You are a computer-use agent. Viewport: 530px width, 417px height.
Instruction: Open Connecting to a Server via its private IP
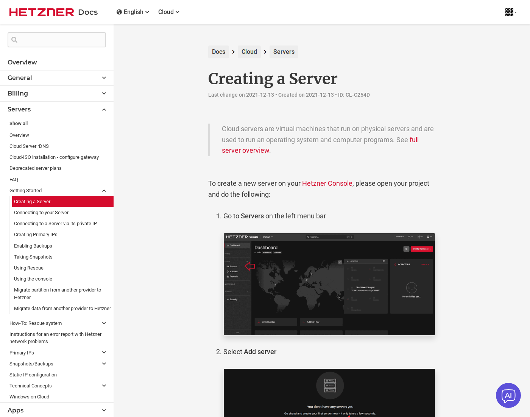(x=56, y=224)
